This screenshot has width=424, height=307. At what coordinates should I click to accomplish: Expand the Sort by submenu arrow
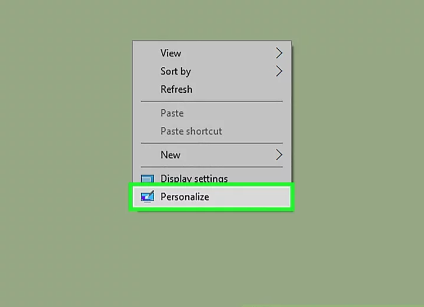coord(279,71)
